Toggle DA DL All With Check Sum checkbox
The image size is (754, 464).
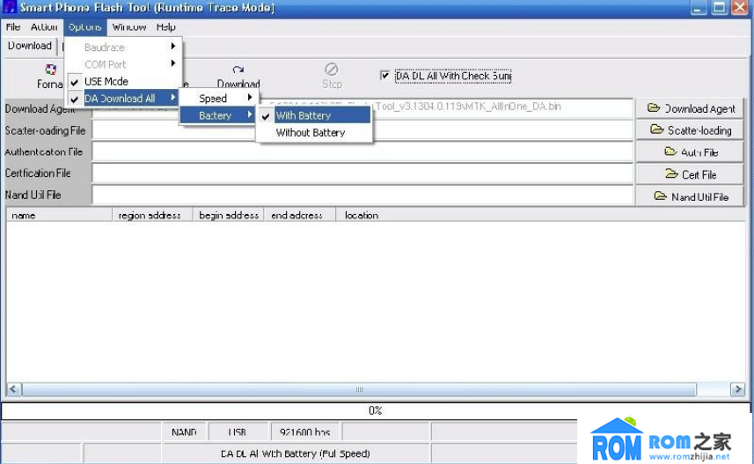coord(384,76)
